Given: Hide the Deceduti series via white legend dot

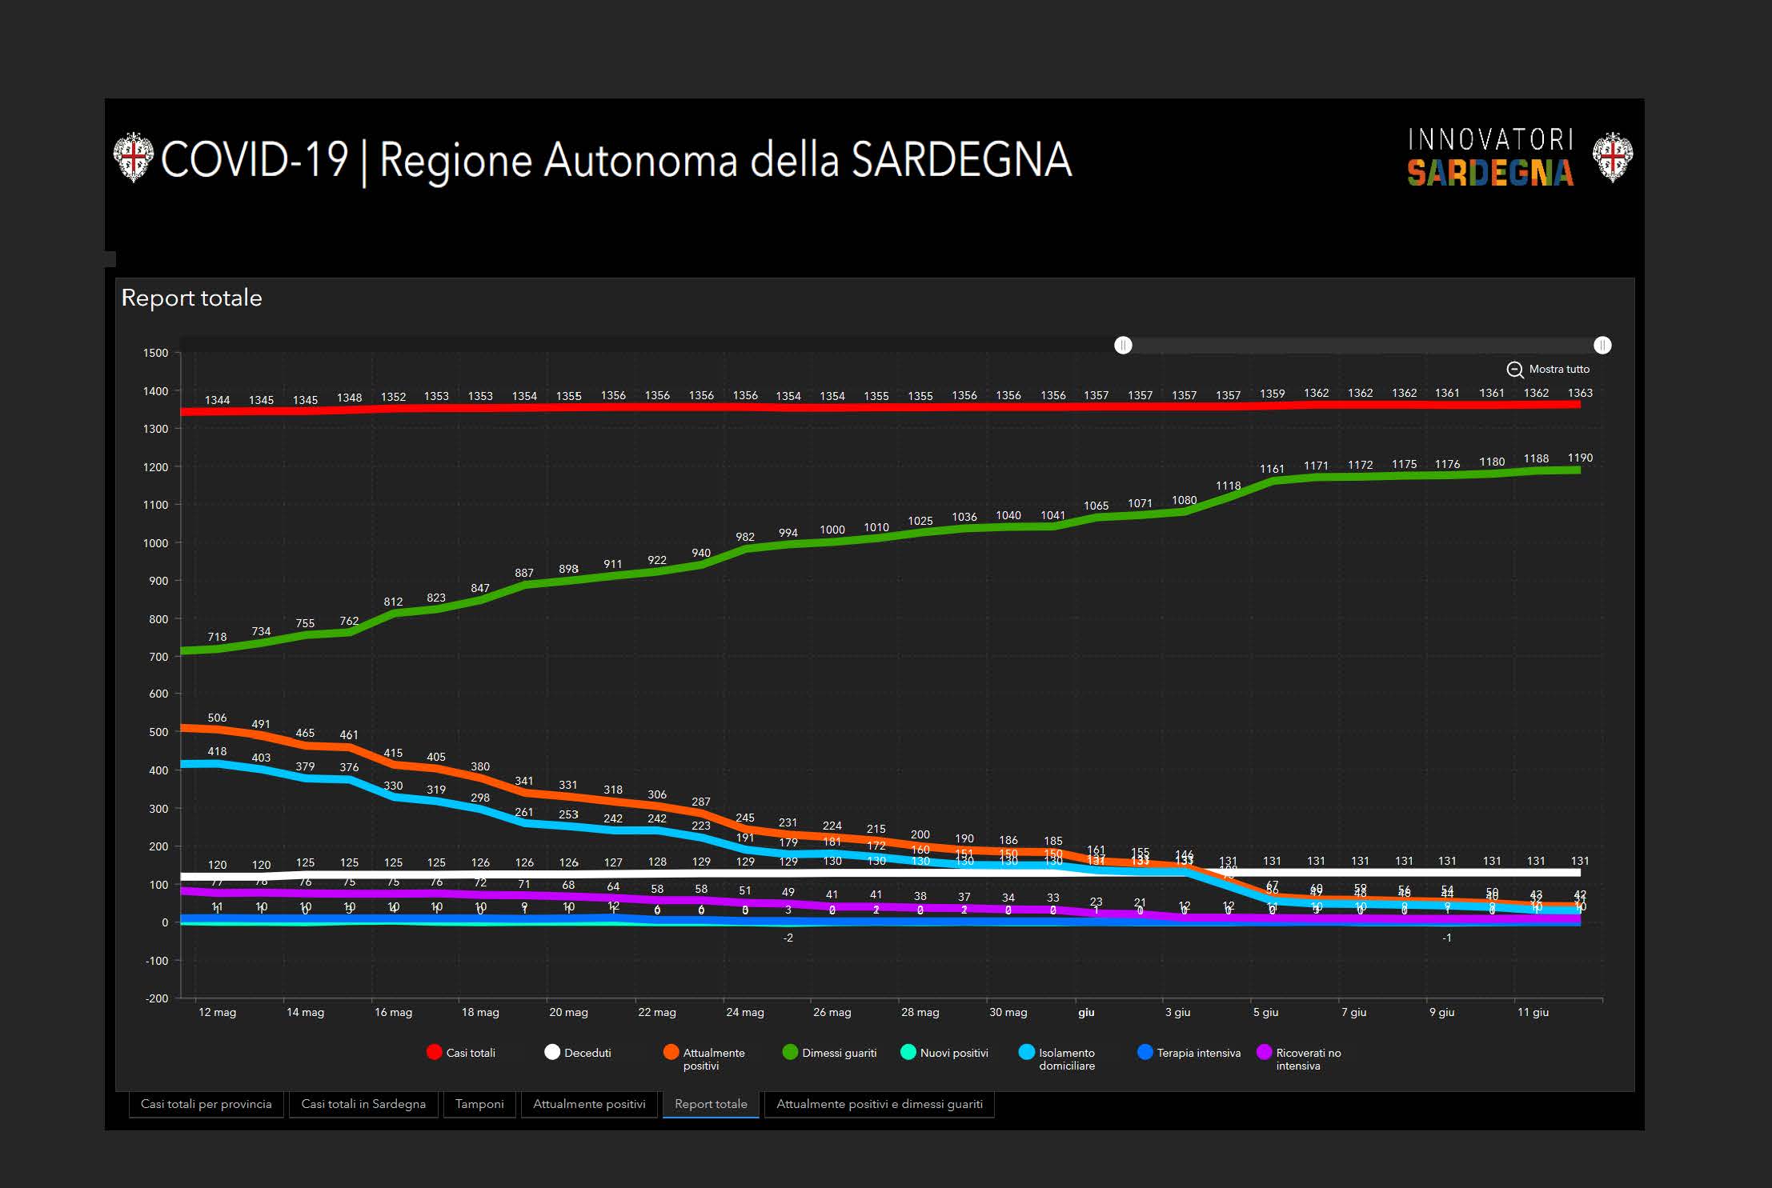Looking at the screenshot, I should pos(552,1052).
